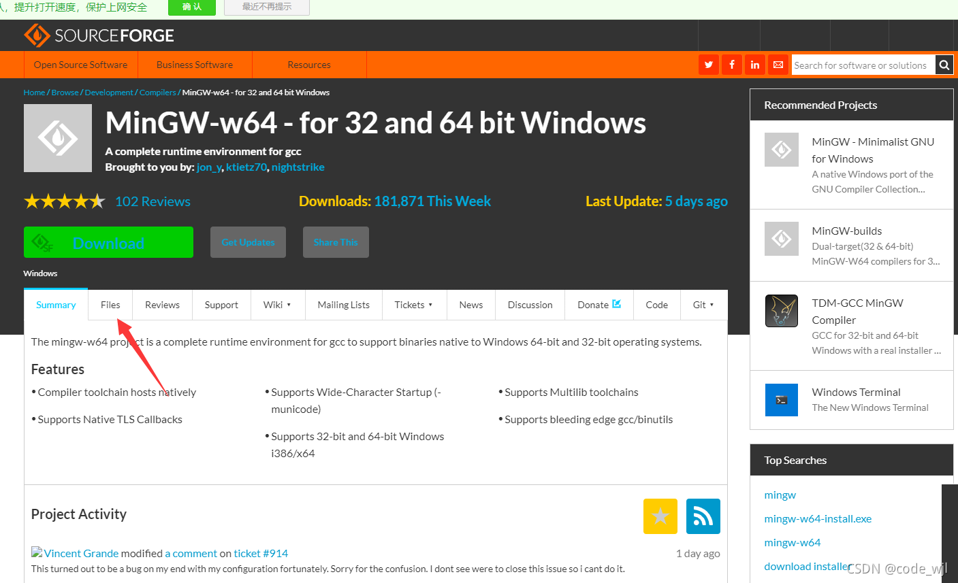This screenshot has width=958, height=583.
Task: Click the MinGW Minimalist GNU project icon
Action: [x=782, y=150]
